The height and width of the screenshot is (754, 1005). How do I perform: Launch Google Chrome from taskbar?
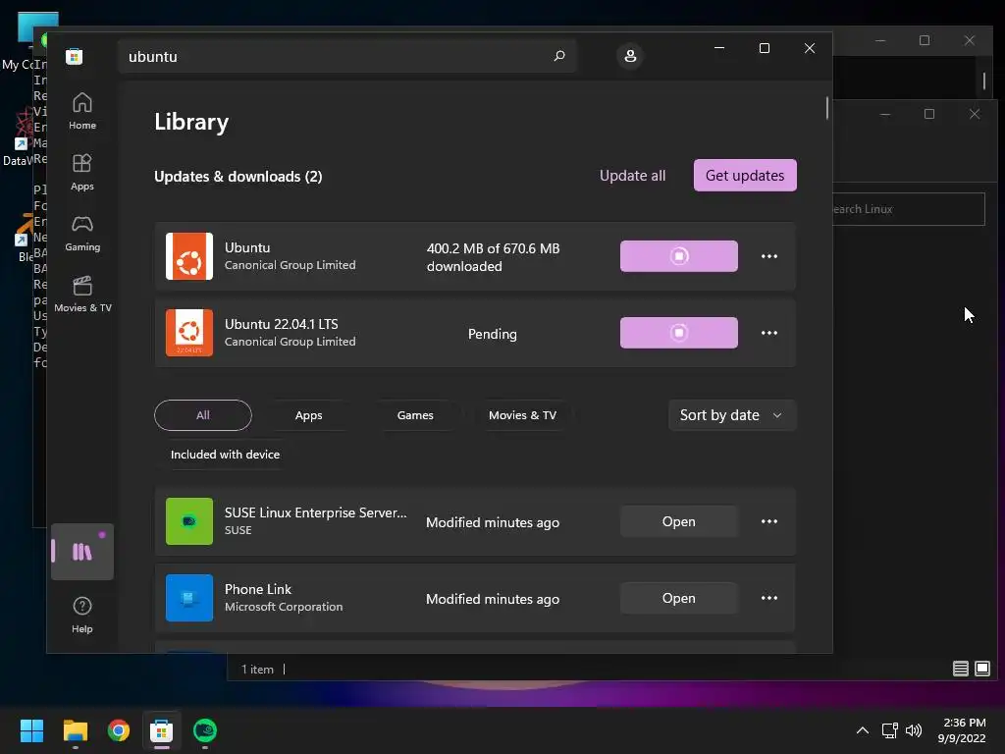pos(119,730)
